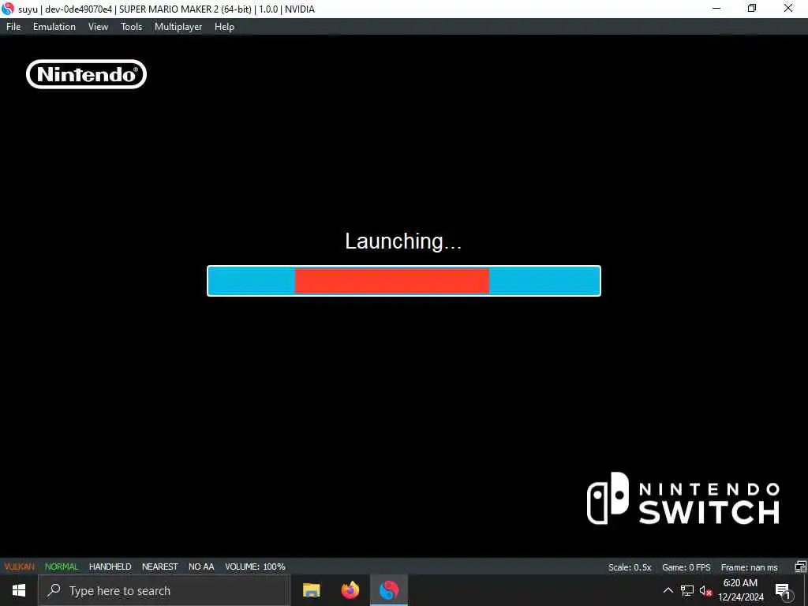Toggle the NO AA anti-aliasing setting

(x=201, y=567)
